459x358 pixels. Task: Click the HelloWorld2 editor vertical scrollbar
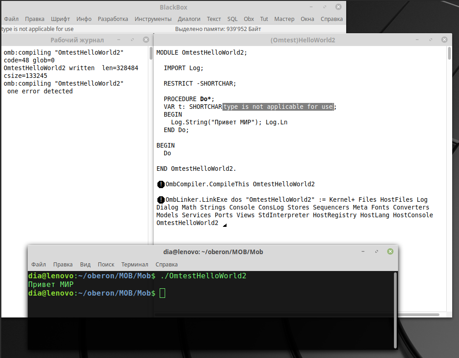[449, 54]
